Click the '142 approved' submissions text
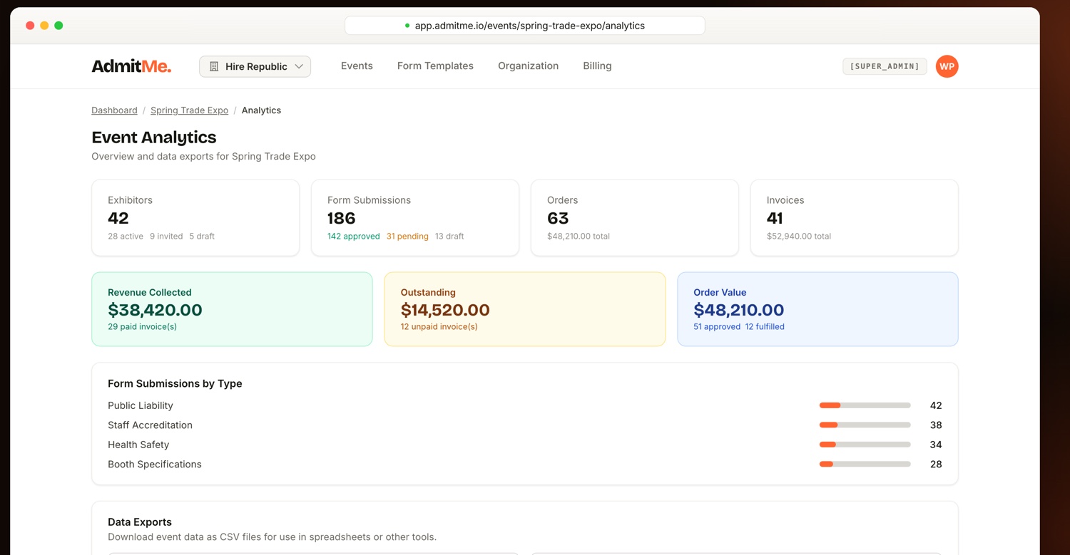Viewport: 1070px width, 555px height. click(354, 237)
